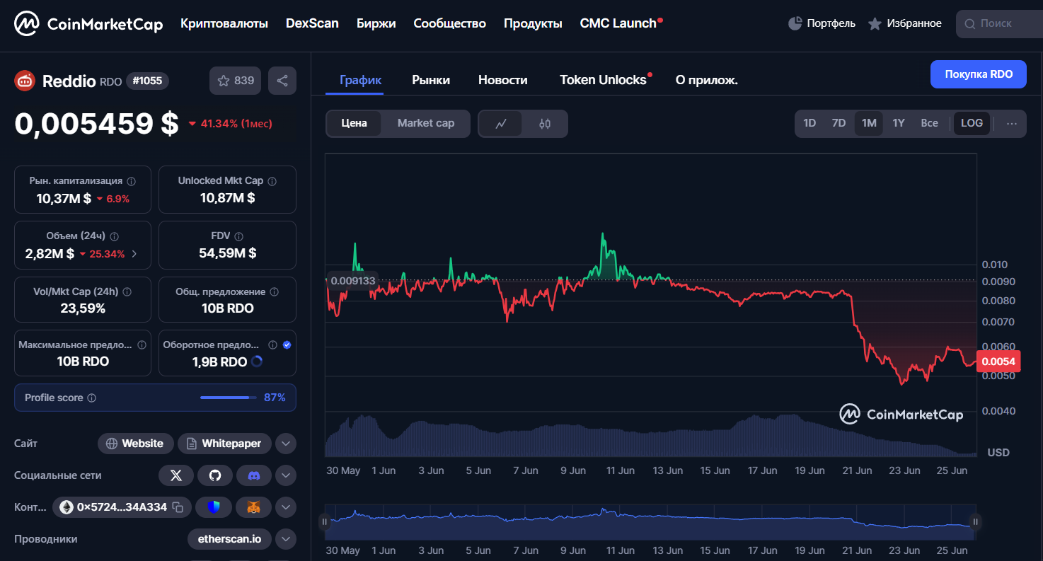Toggle LOG scale on the chart
1043x561 pixels.
tap(972, 123)
